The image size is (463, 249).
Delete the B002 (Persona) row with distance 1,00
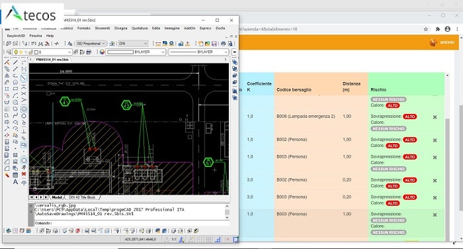(x=435, y=140)
